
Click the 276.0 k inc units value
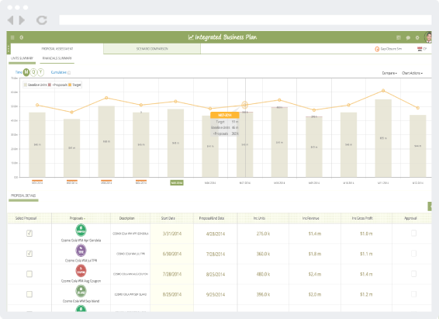263,234
